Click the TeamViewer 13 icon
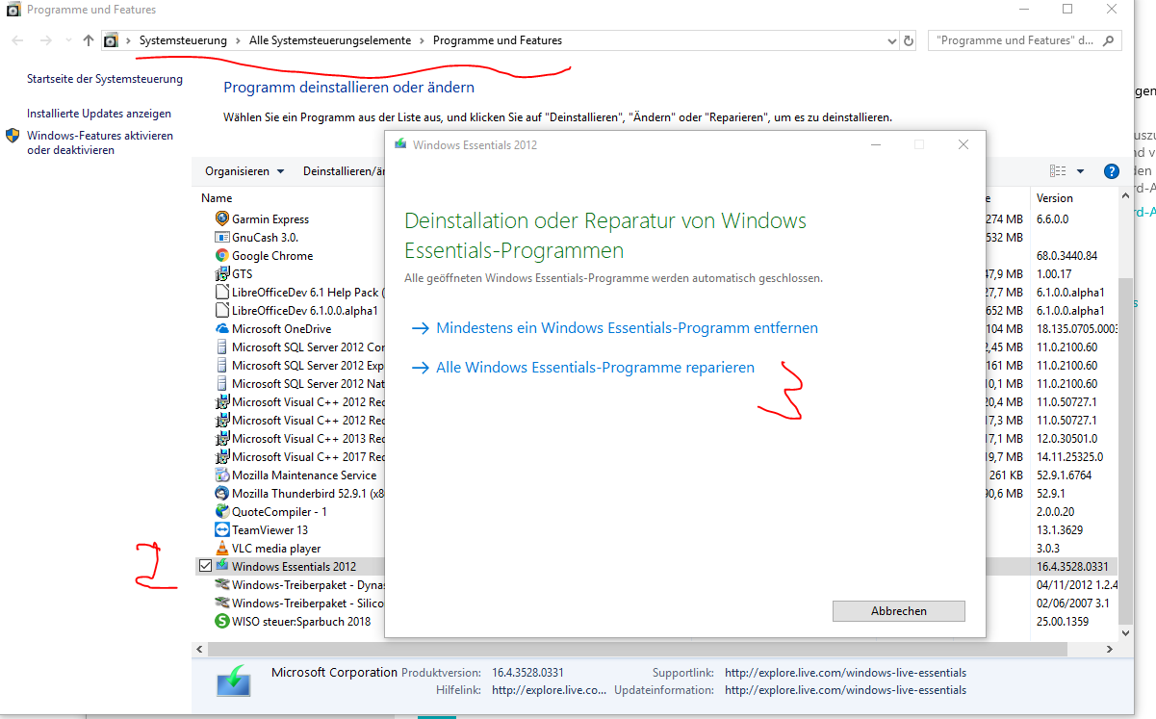The image size is (1156, 719). pyautogui.click(x=222, y=529)
